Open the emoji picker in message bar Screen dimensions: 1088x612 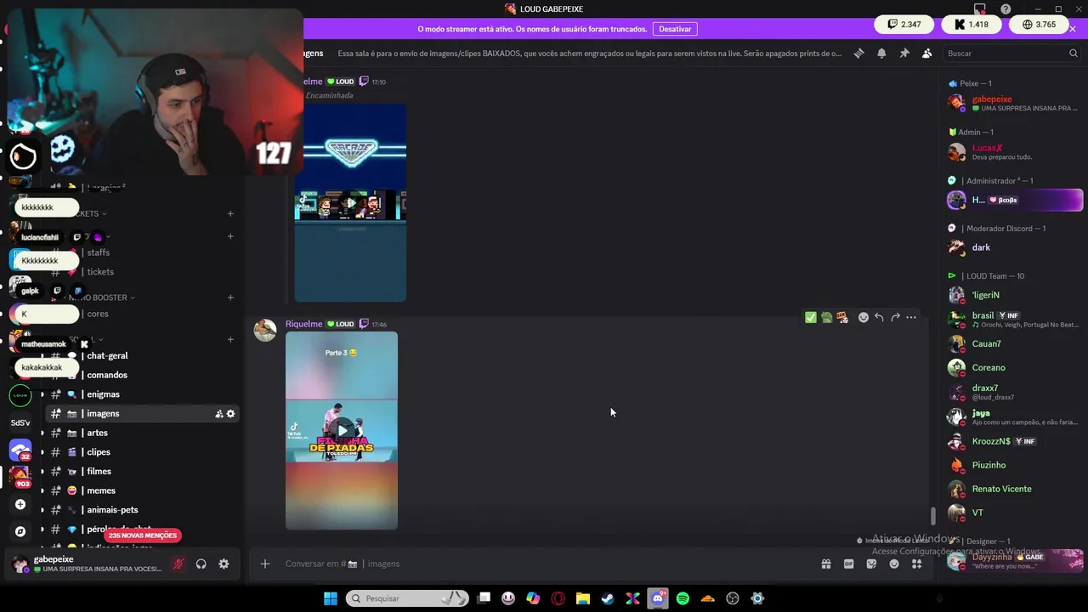point(894,564)
